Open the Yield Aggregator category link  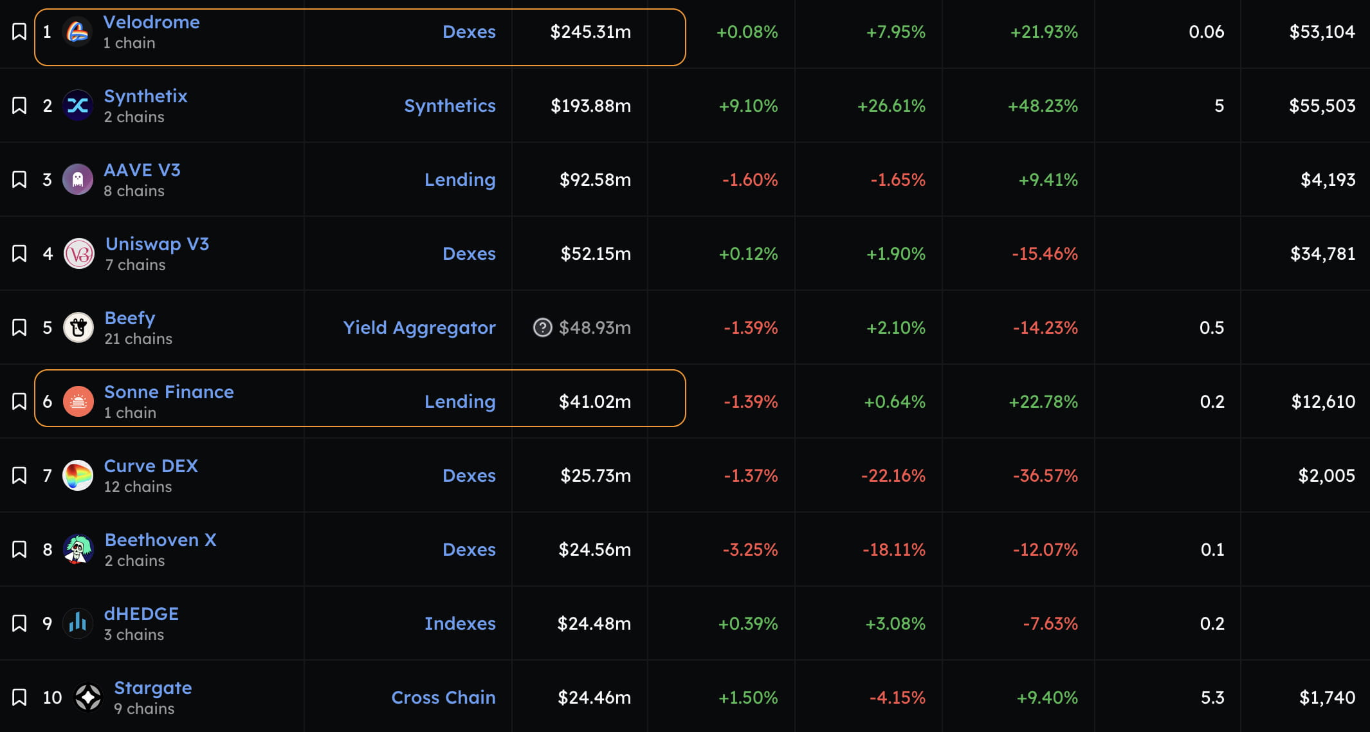(419, 327)
